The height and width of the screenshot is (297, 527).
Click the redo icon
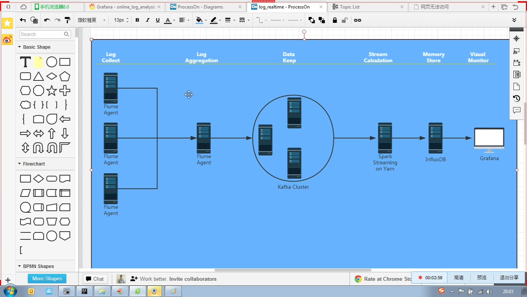point(57,20)
